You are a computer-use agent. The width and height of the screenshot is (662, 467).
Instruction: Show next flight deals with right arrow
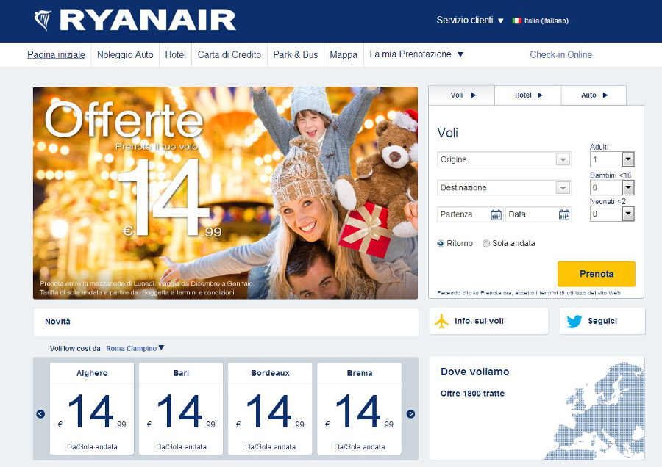(x=410, y=414)
